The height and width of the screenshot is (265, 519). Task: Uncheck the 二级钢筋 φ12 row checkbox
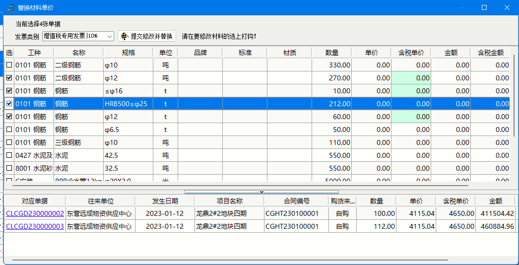(9, 78)
